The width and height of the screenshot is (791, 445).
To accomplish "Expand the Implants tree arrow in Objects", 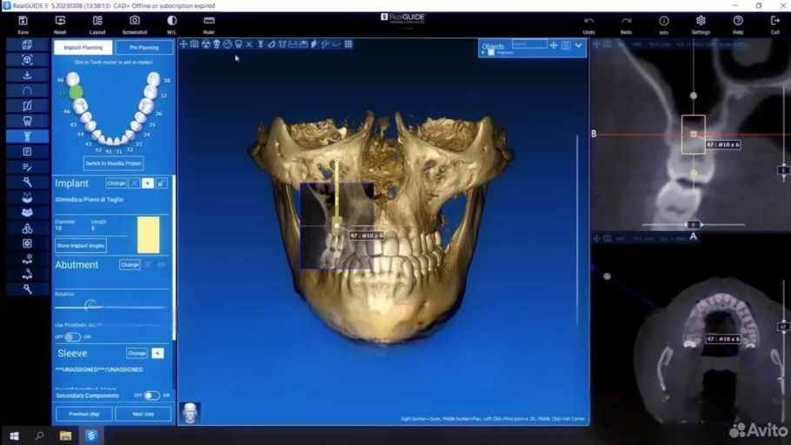I will point(483,52).
